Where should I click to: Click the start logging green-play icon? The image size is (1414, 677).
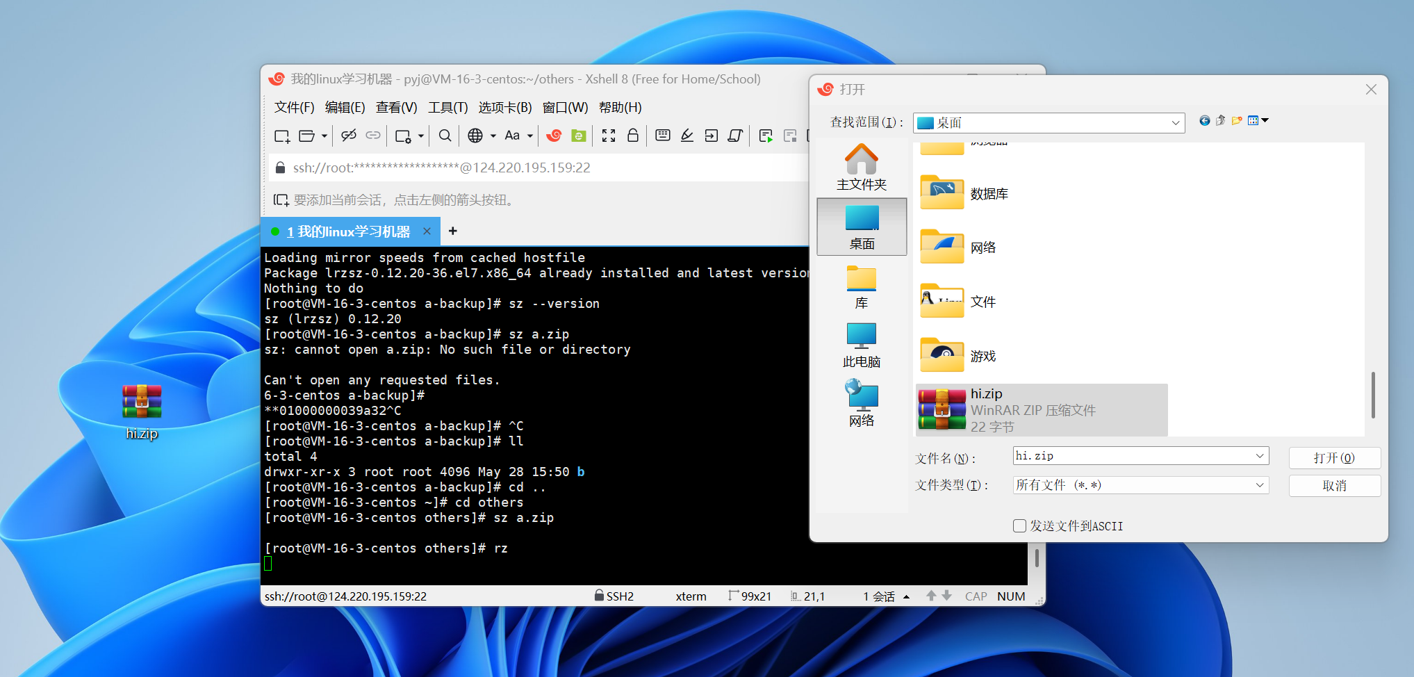coord(766,136)
